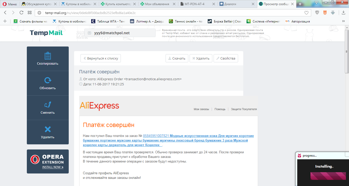This screenshot has width=349, height=186.
Task: Open the Биржа Betfair bookmark
Action: tap(225, 21)
